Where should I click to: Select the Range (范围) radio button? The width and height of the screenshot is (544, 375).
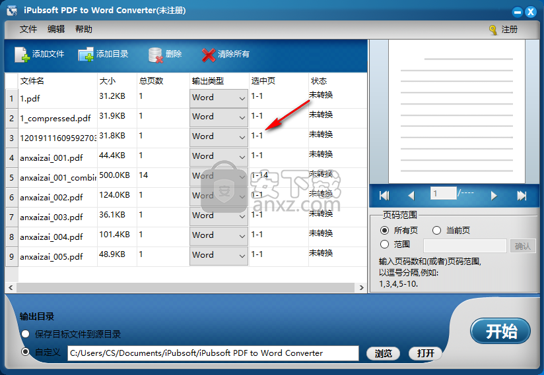(384, 245)
